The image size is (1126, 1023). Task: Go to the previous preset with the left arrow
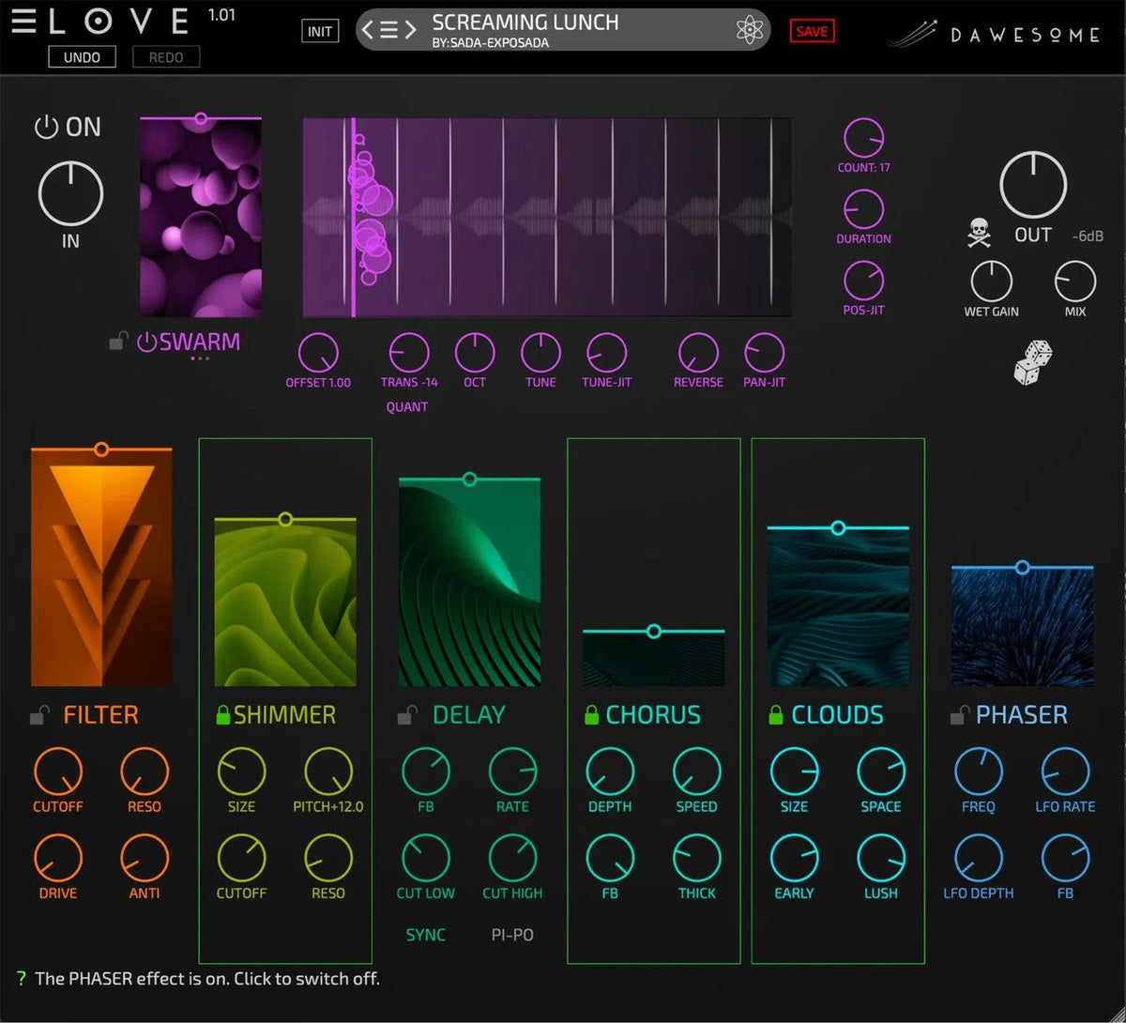pos(367,29)
